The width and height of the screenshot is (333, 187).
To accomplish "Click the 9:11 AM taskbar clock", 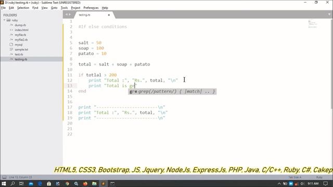I will click(313, 183).
